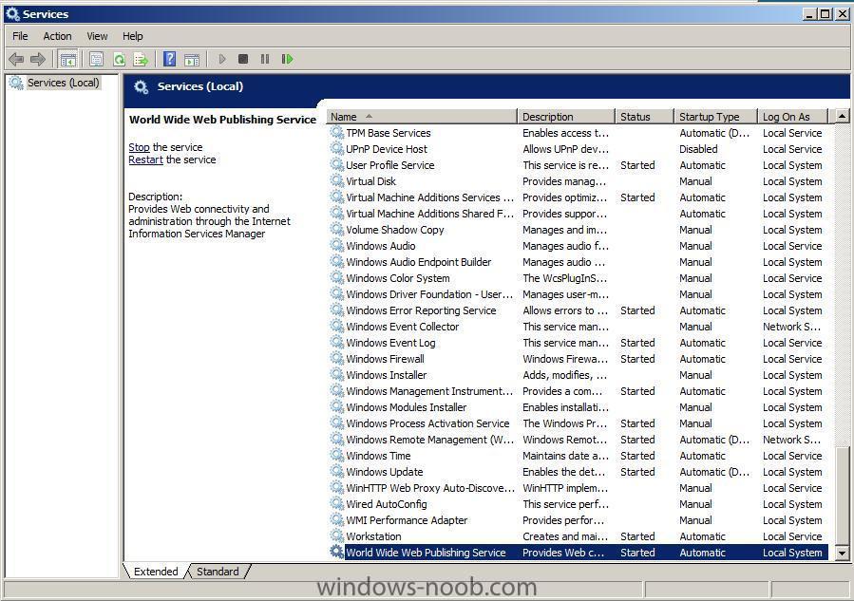854x601 pixels.
Task: Click the gear icon beside World Wide Web Publishing Service
Action: [x=337, y=552]
